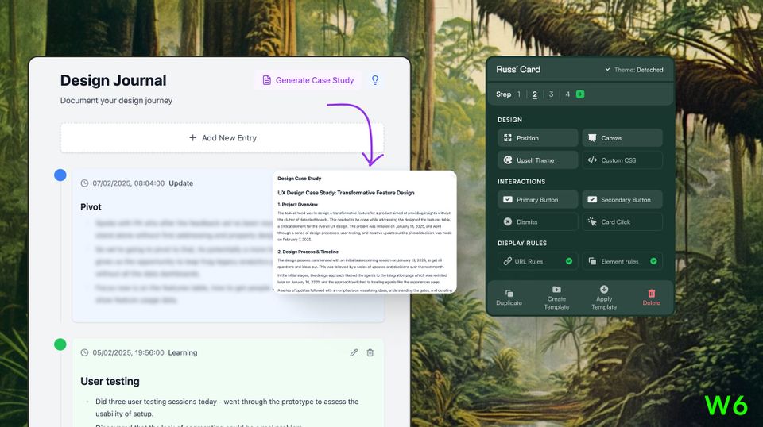
Task: Open Element rules display settings
Action: click(622, 261)
